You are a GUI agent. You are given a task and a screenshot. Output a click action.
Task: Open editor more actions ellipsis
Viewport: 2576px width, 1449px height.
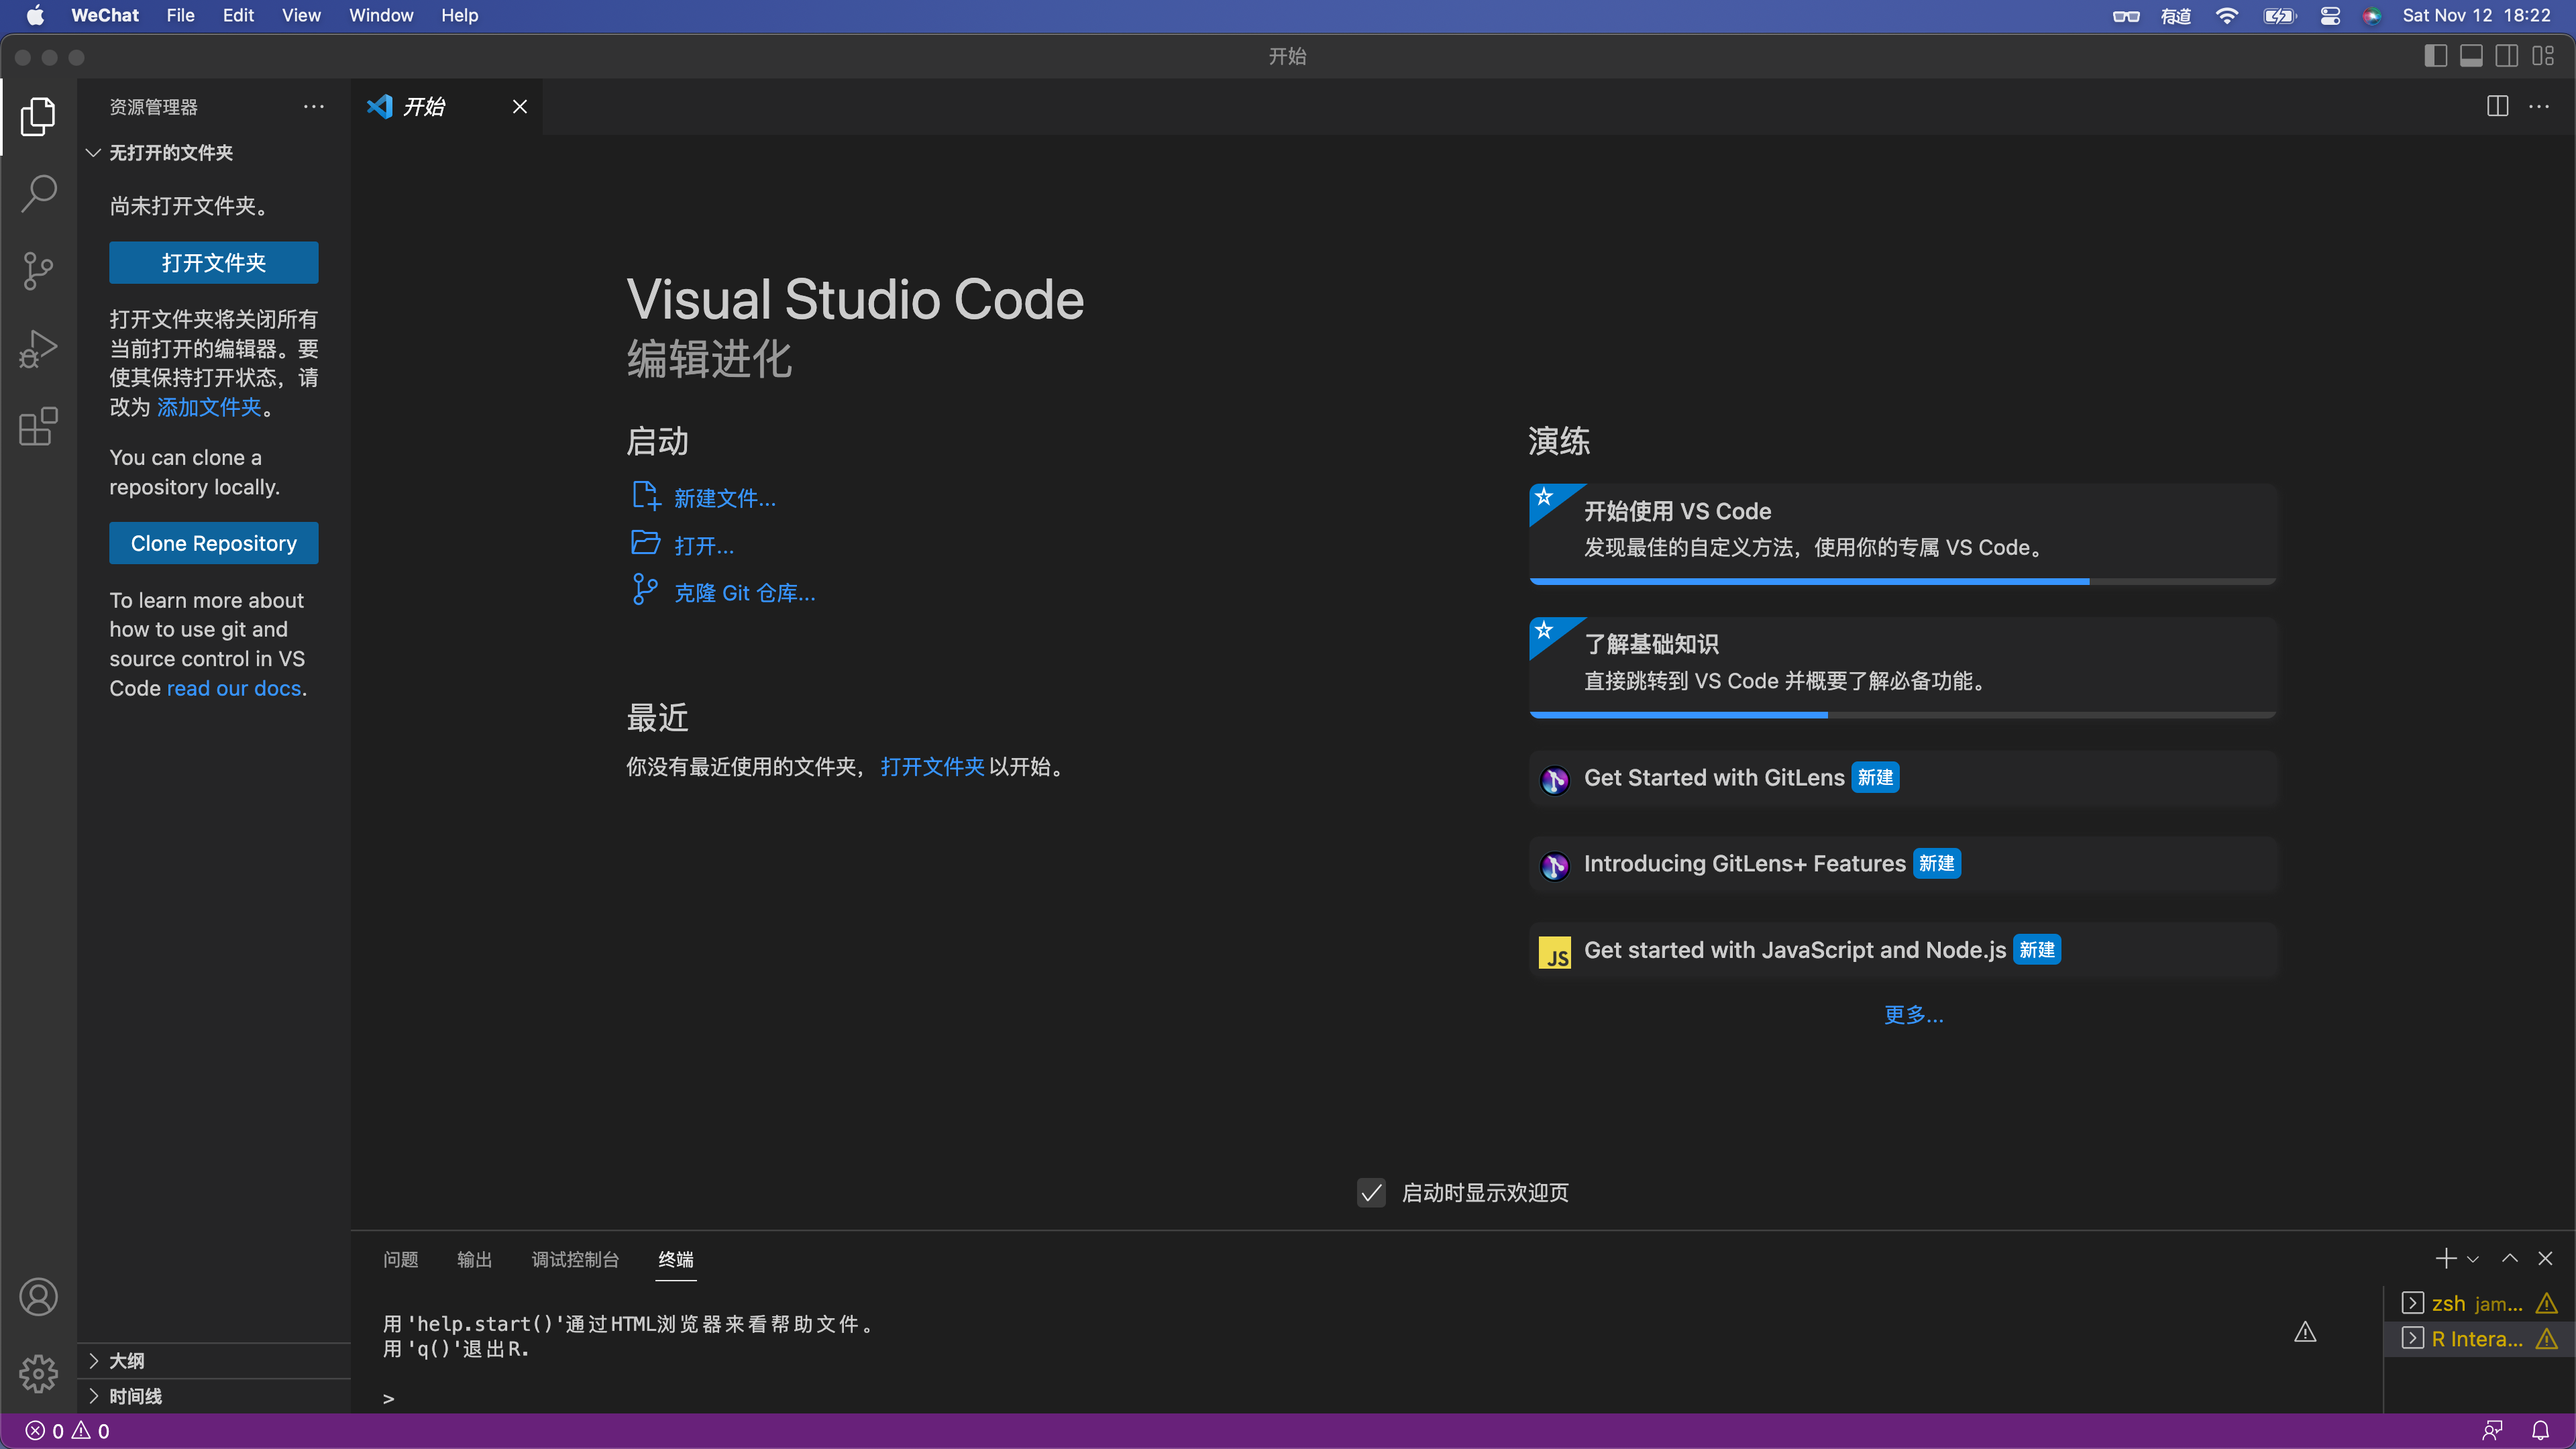pyautogui.click(x=2539, y=106)
